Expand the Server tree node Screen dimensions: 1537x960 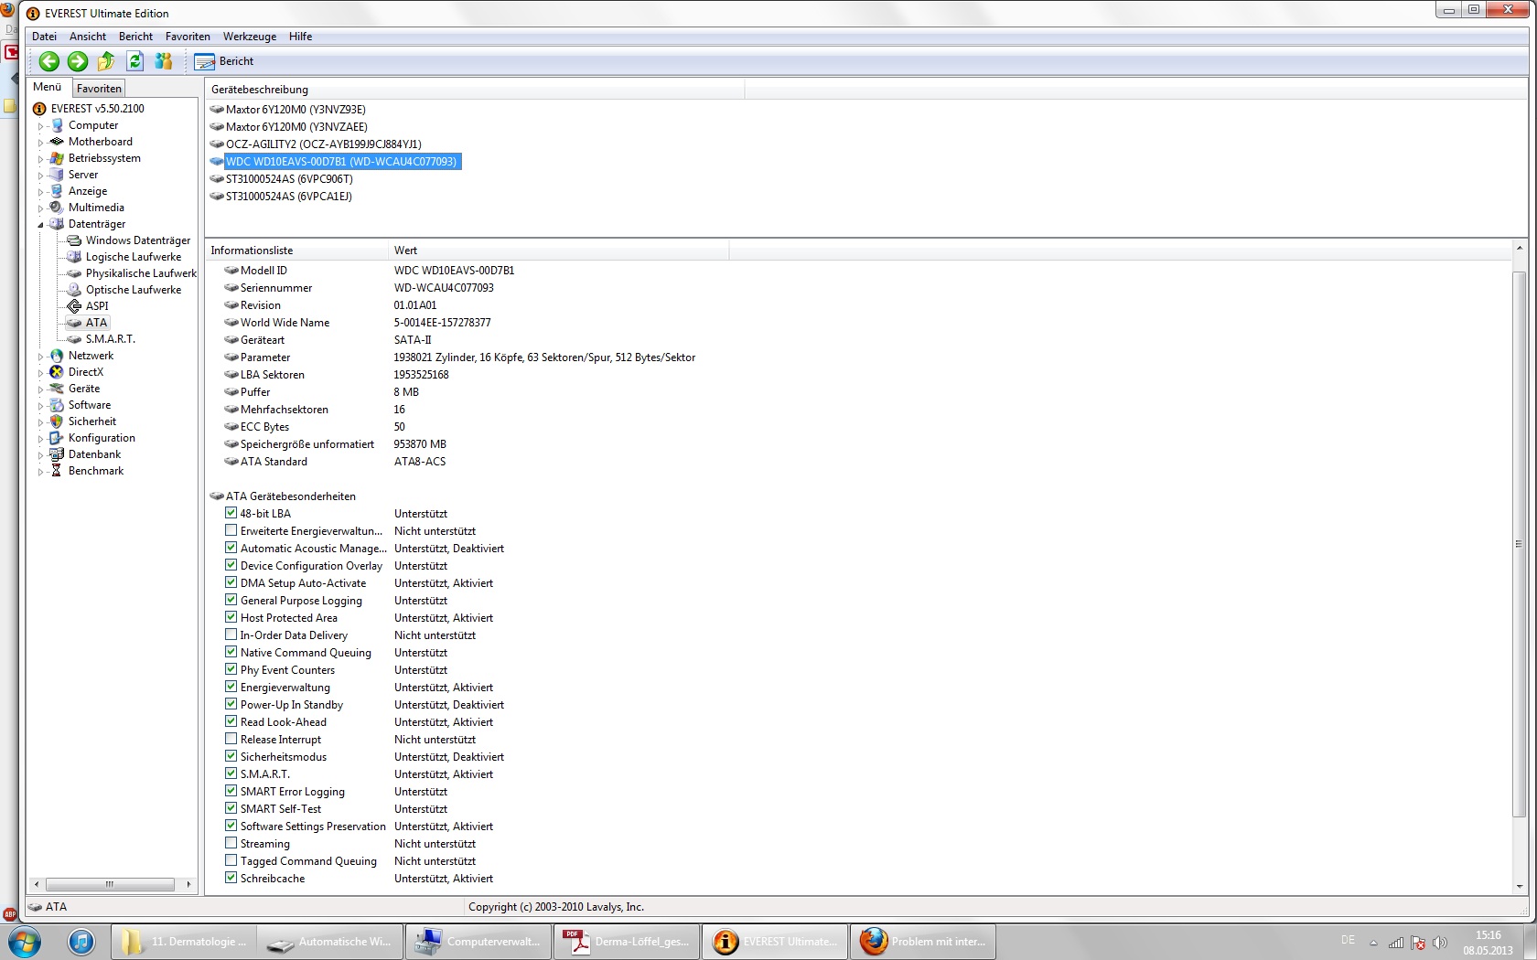point(40,176)
